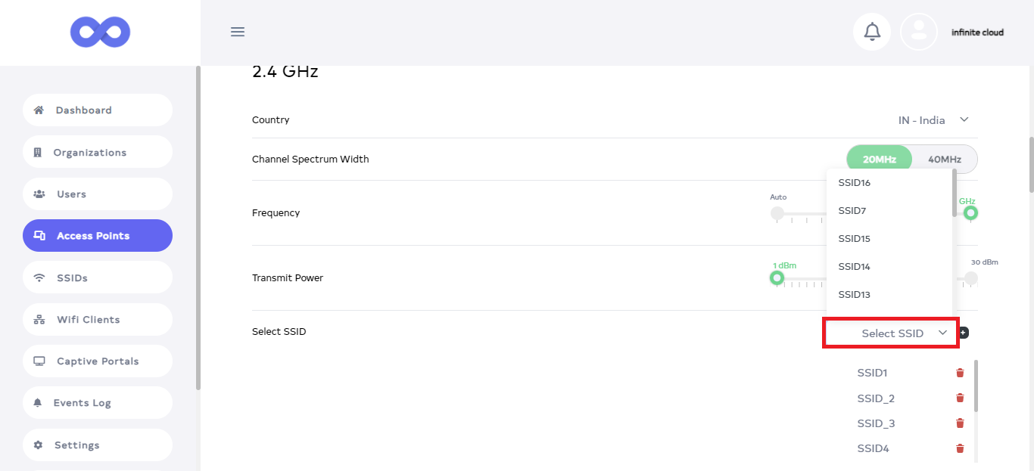Click the SSID dropdown list scrollbar

click(x=954, y=194)
